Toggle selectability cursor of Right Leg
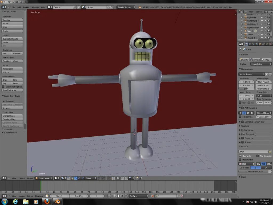The height and width of the screenshot is (205, 273). [265, 24]
